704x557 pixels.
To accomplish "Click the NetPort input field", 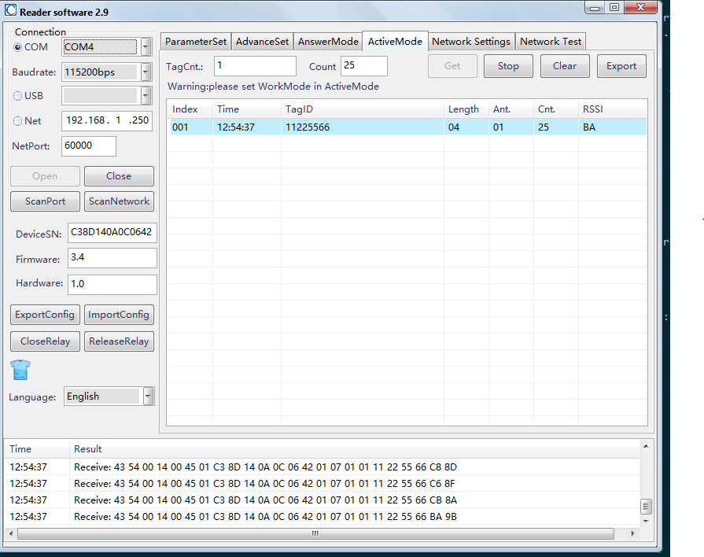I will point(88,146).
